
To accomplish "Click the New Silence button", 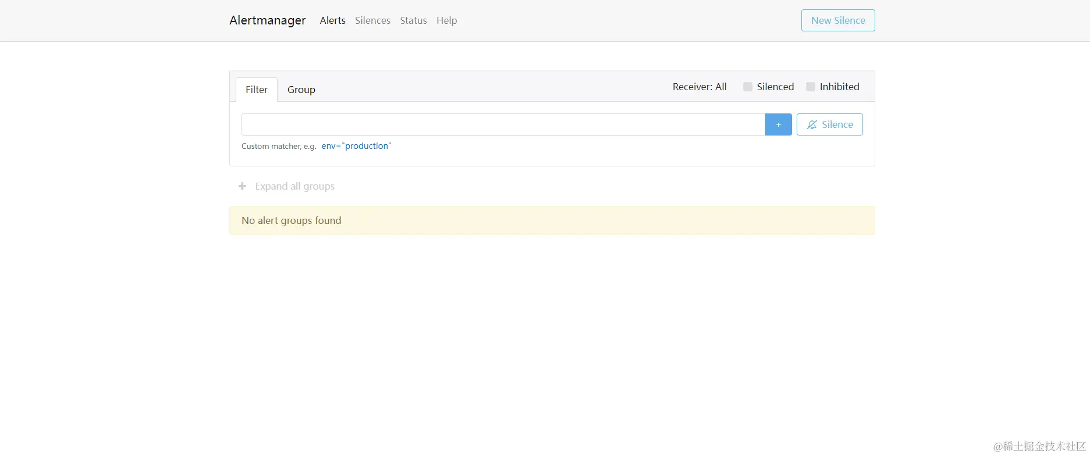I will [x=838, y=20].
